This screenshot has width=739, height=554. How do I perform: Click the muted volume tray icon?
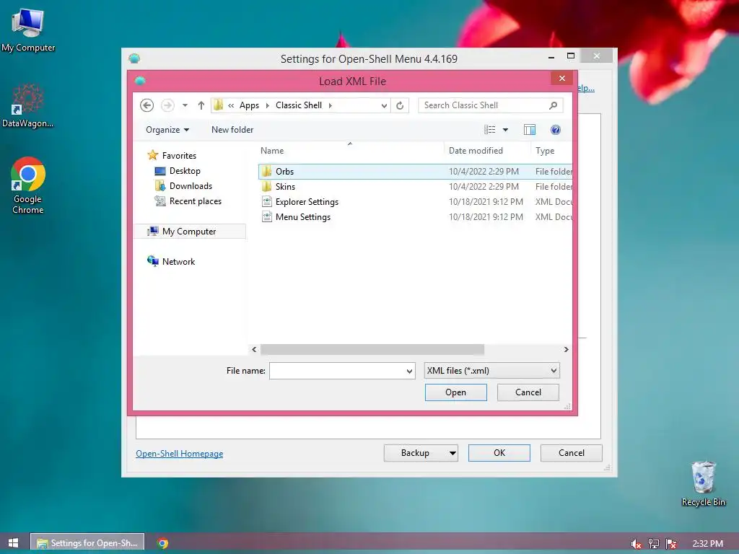(636, 544)
